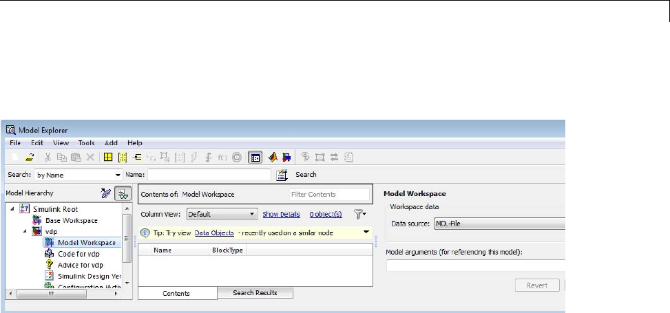Click the grayed f() function icon

coord(222,158)
